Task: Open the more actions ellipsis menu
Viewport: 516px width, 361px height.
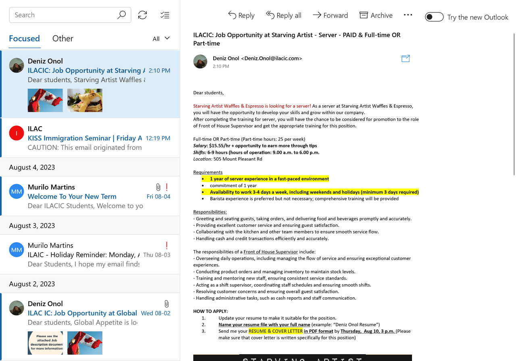Action: pyautogui.click(x=408, y=15)
